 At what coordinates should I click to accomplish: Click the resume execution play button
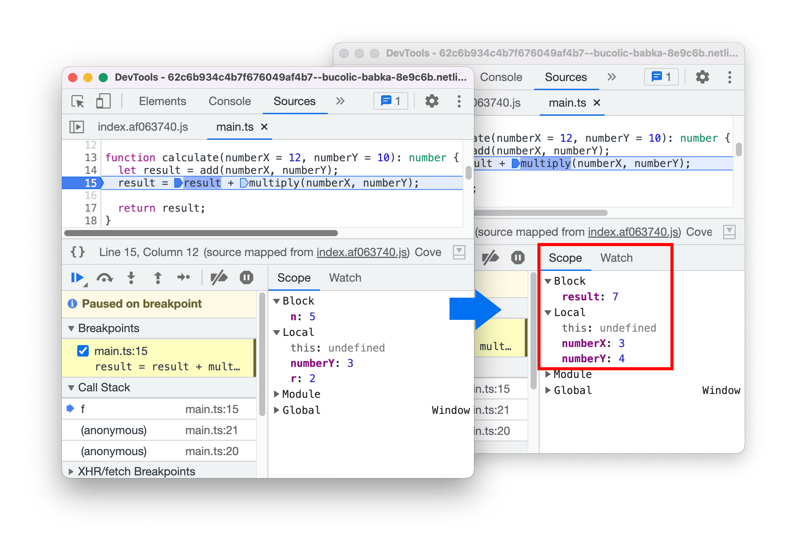80,279
